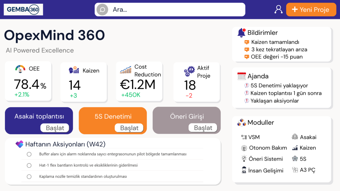Open the notifications bell icon

coord(241,32)
